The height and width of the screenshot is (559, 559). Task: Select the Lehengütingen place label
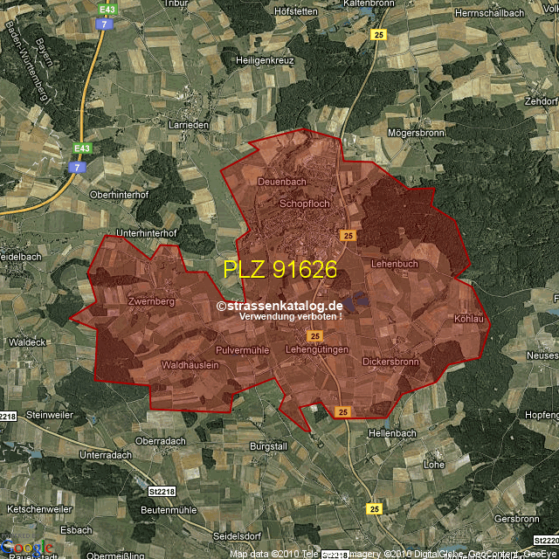317,349
